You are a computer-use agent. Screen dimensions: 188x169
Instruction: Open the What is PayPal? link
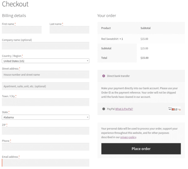[x=124, y=109]
